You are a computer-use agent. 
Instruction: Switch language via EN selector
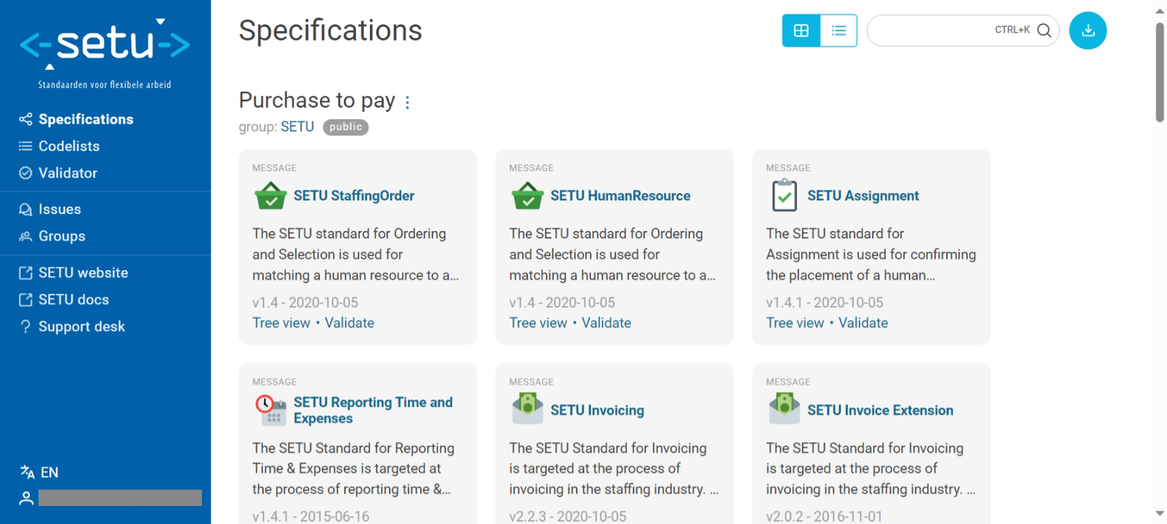tap(49, 472)
